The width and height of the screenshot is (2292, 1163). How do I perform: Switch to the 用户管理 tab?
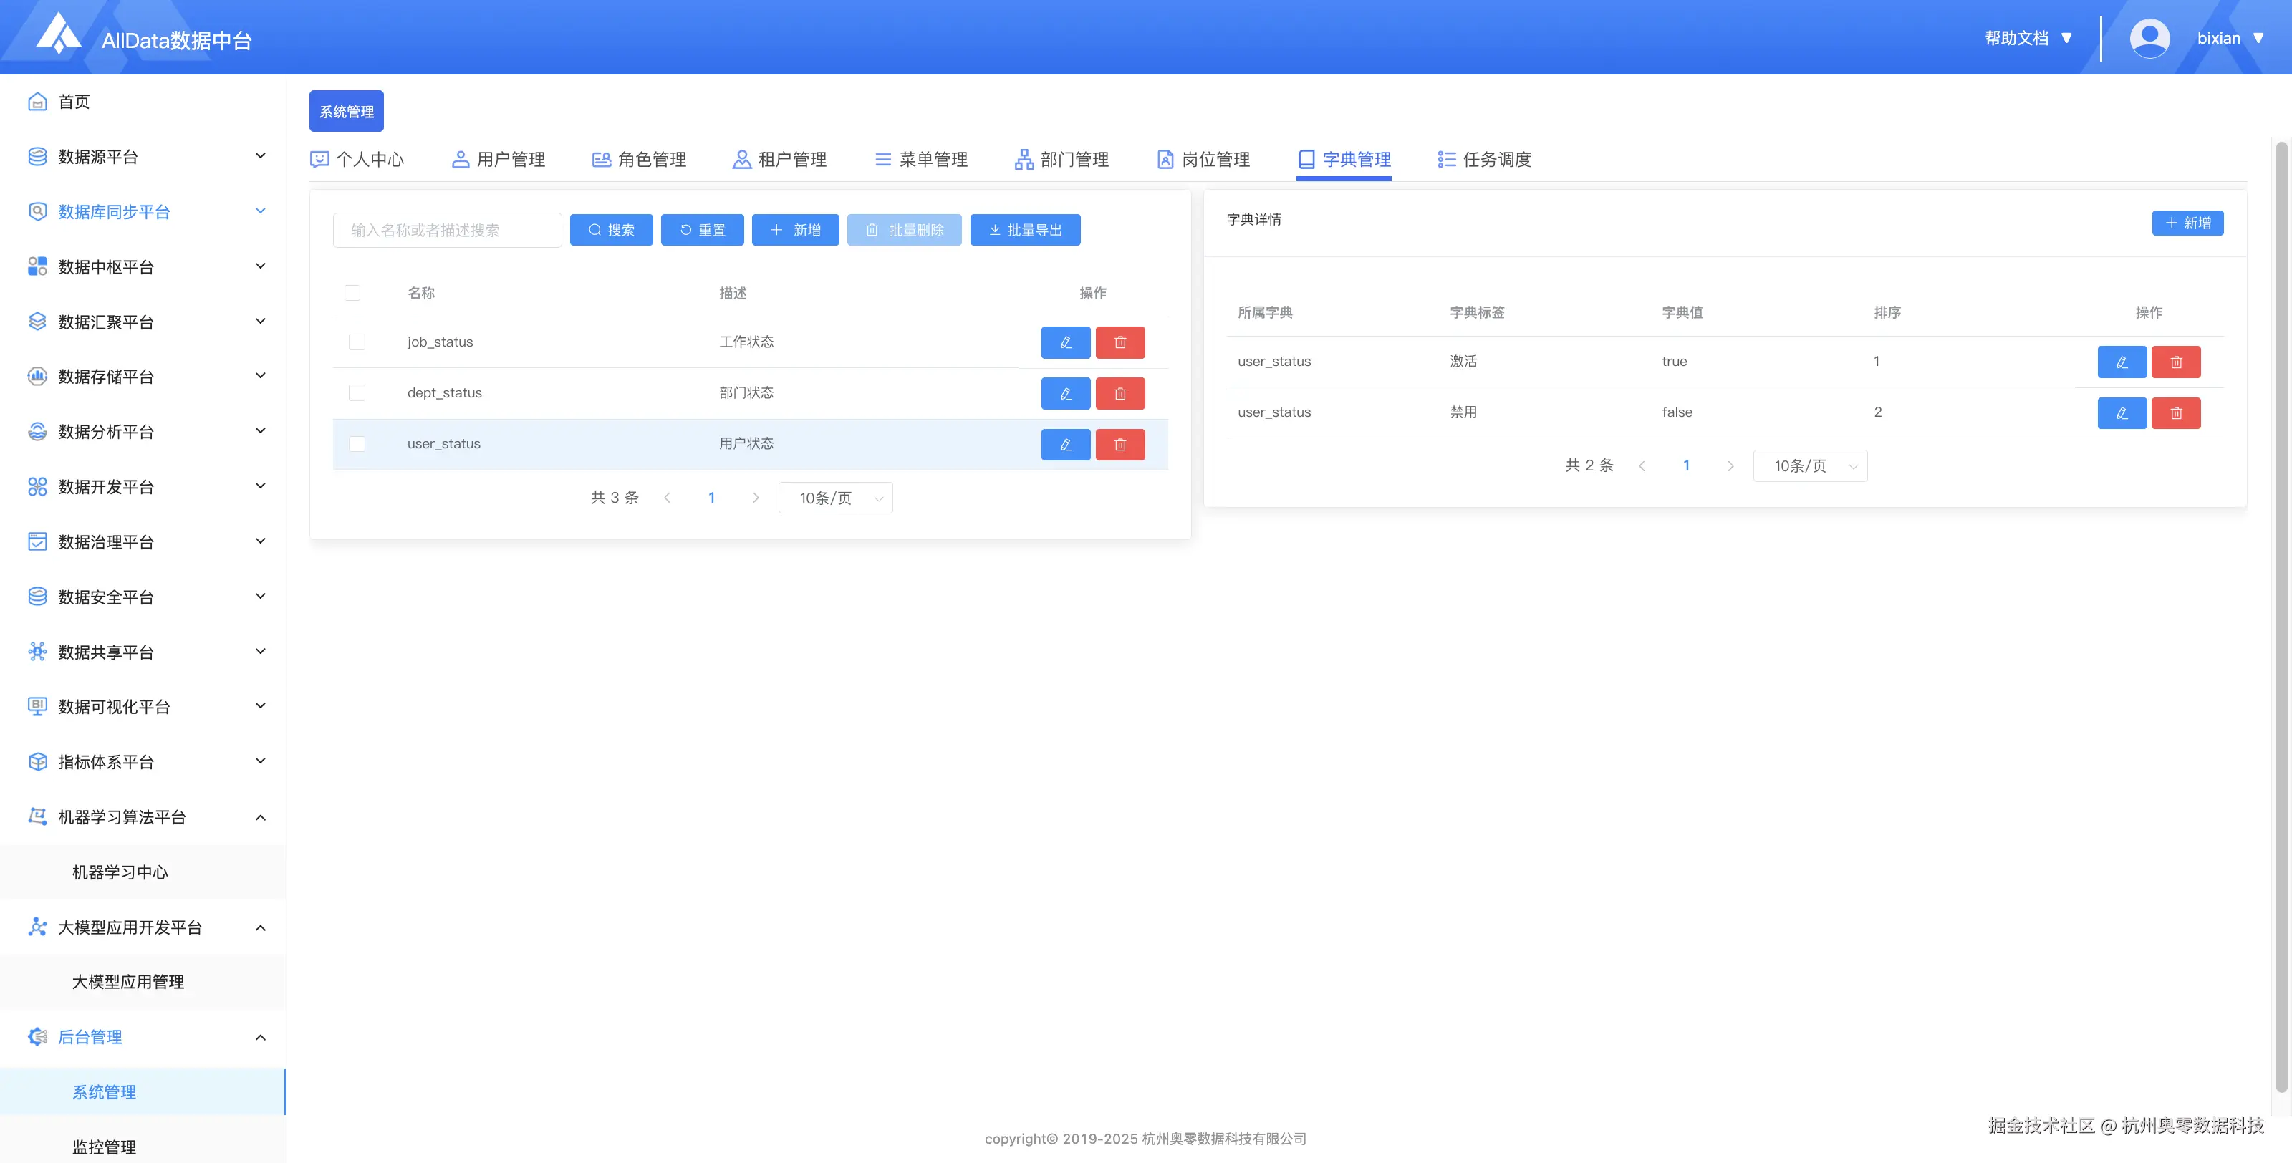click(499, 159)
